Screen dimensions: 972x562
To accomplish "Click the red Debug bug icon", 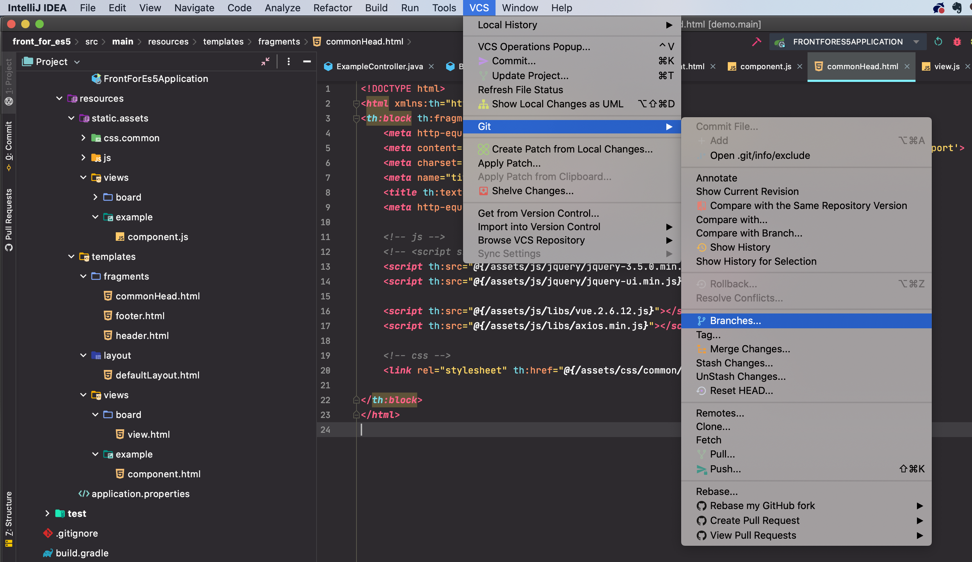I will [957, 42].
